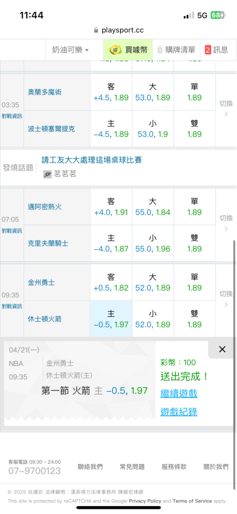Click the 買噱幣 coin icon
This screenshot has height=514, width=237.
click(115, 50)
